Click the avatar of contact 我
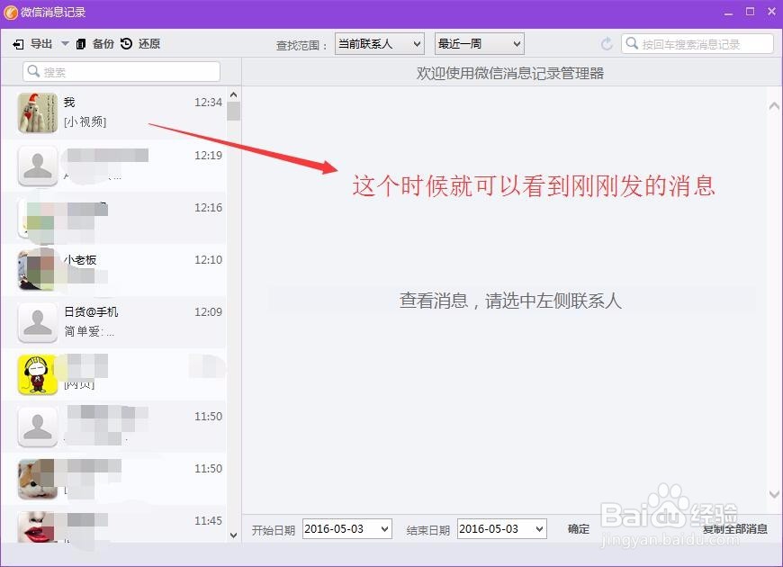783x567 pixels. (38, 112)
